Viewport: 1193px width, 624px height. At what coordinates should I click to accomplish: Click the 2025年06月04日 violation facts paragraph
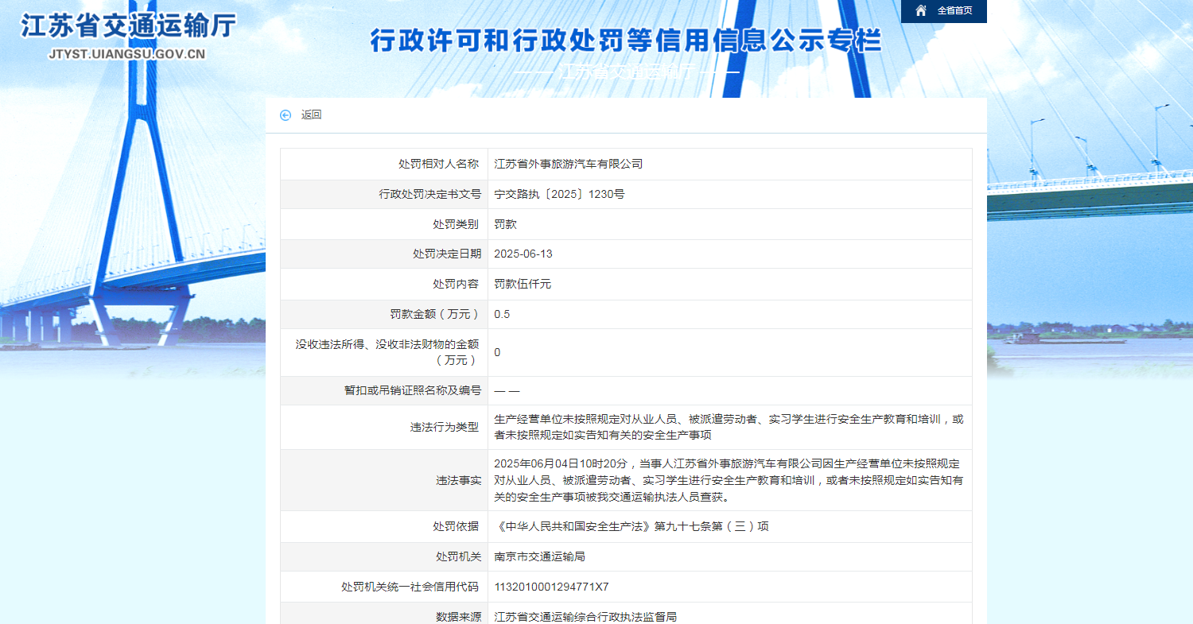[729, 480]
